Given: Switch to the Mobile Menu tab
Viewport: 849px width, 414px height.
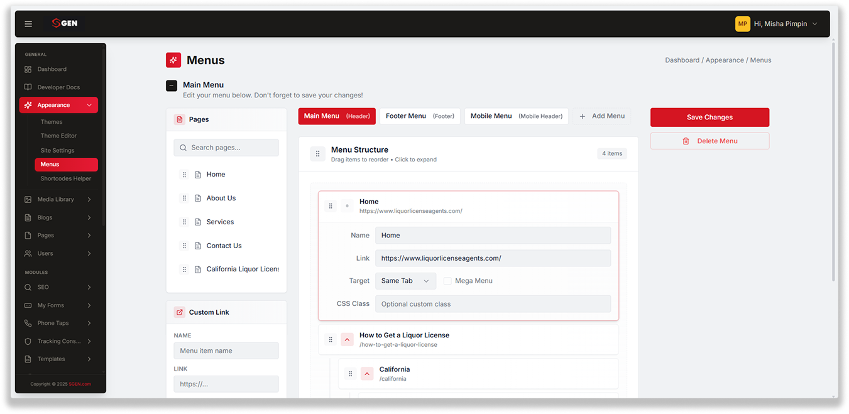Looking at the screenshot, I should 517,116.
